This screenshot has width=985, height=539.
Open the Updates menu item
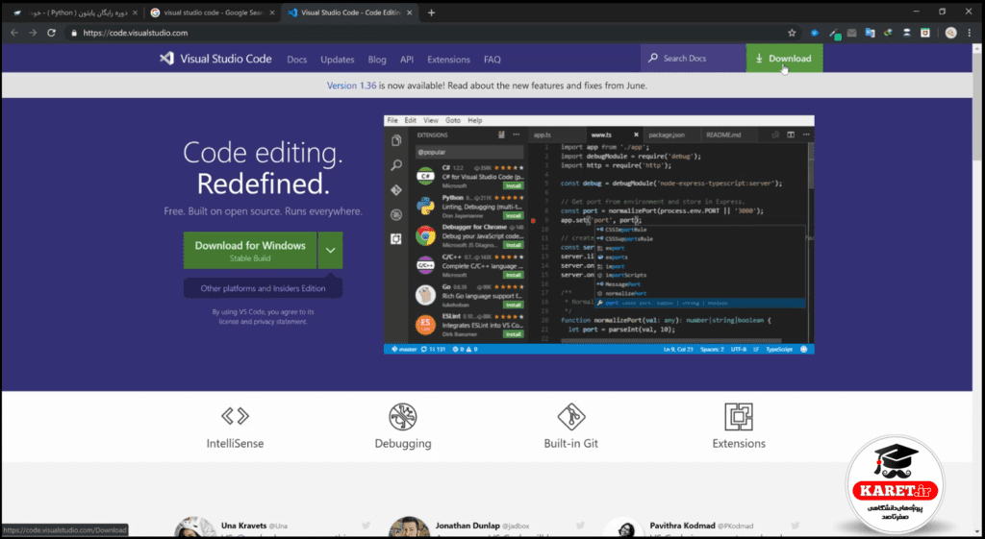pos(338,59)
